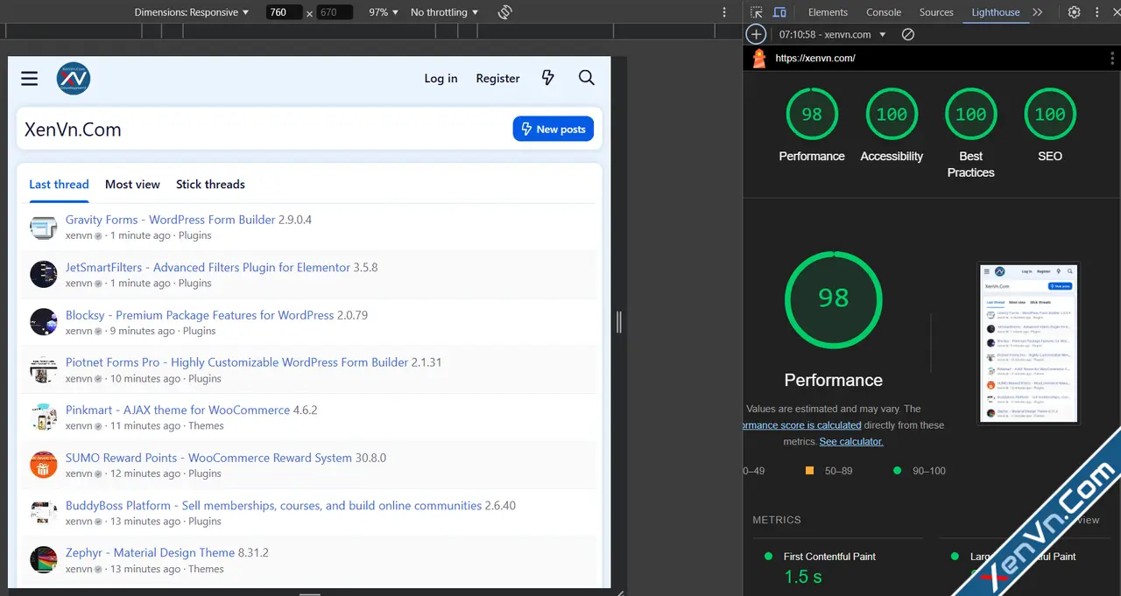The width and height of the screenshot is (1121, 596).
Task: Toggle the device toolbar emulation
Action: pos(779,12)
